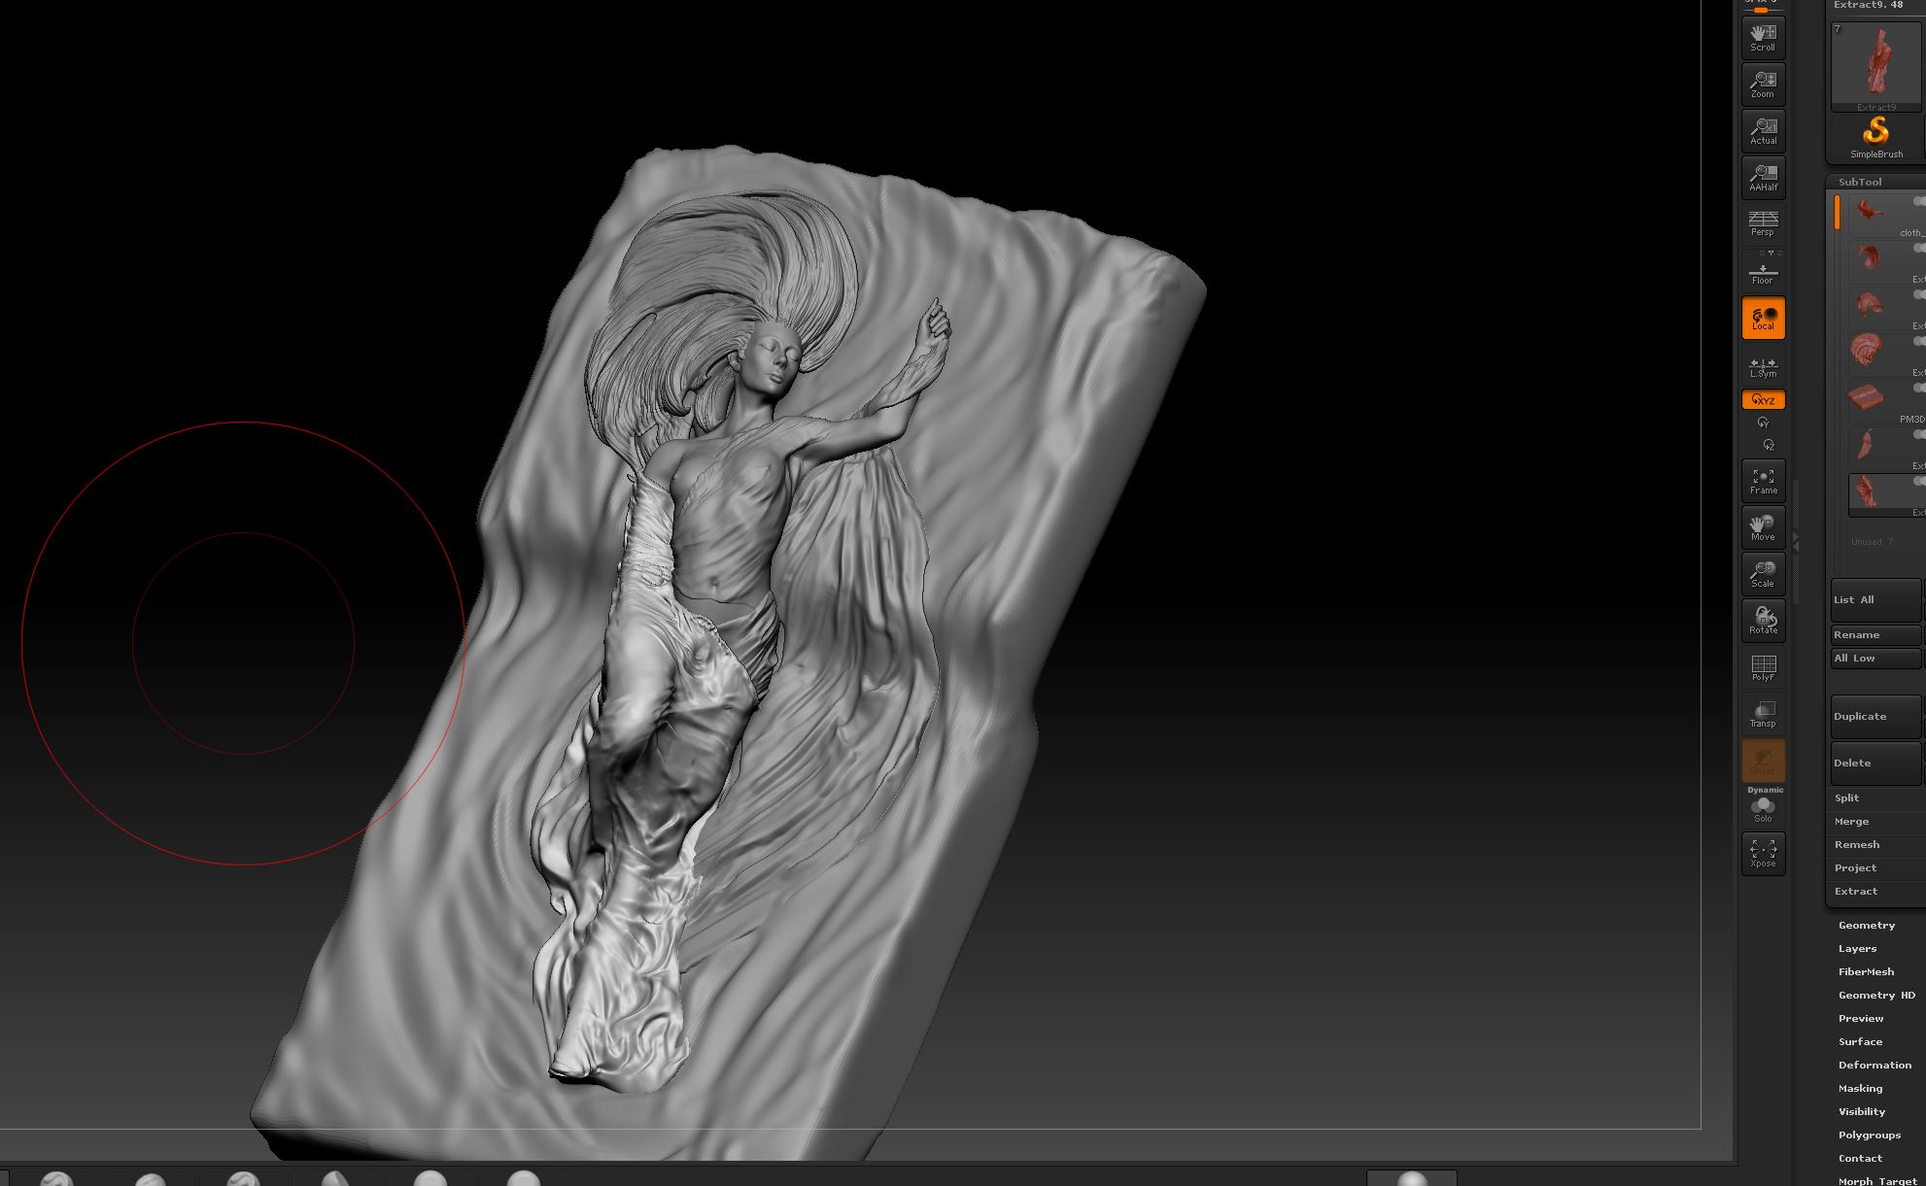
Task: Open Xpose exploded view
Action: [x=1763, y=854]
